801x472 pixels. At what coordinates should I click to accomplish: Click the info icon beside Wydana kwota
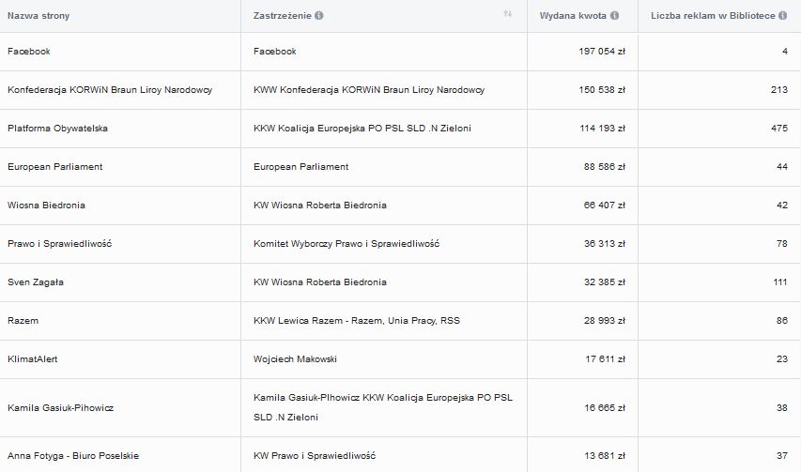point(614,16)
